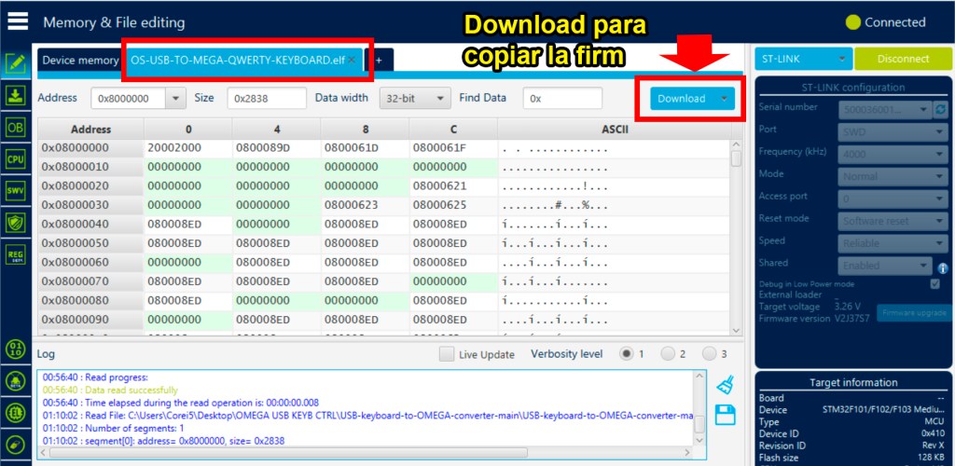
Task: Open the SWV viewer in sidebar
Action: pyautogui.click(x=15, y=191)
